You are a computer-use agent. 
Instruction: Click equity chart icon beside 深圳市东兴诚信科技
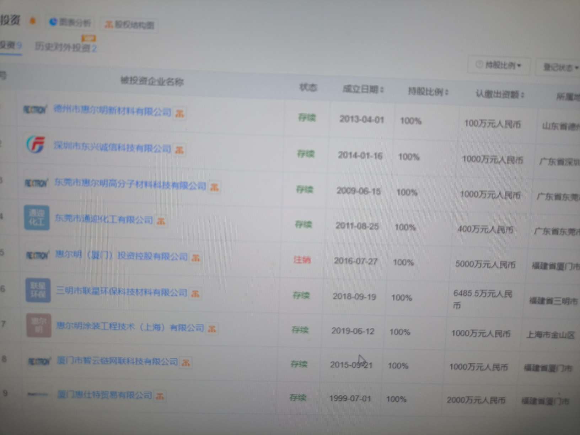(179, 150)
